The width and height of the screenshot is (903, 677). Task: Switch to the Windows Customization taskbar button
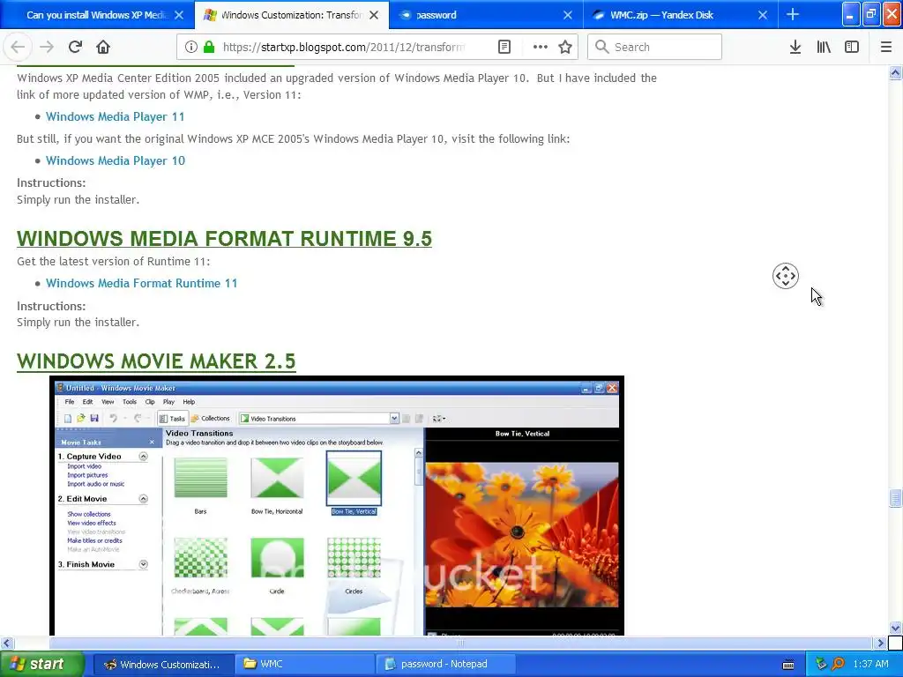click(x=163, y=665)
